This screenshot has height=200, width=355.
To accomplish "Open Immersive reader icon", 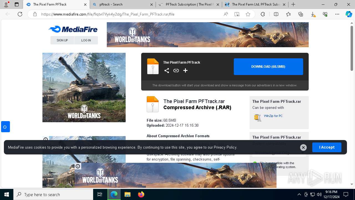I will (x=237, y=14).
